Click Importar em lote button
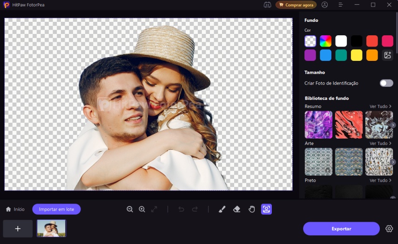Viewport: 398px width, 244px height. pyautogui.click(x=56, y=209)
